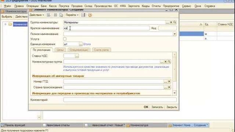Click the help question mark icon
Image resolution: width=235 pixels, height=132 pixels.
point(90,15)
